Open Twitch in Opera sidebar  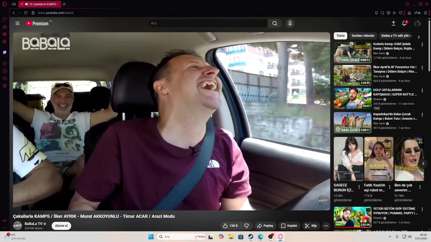tap(4, 52)
